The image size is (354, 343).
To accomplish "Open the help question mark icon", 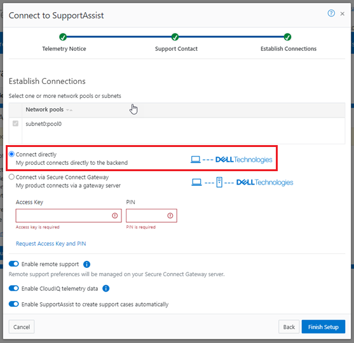I will tap(331, 13).
